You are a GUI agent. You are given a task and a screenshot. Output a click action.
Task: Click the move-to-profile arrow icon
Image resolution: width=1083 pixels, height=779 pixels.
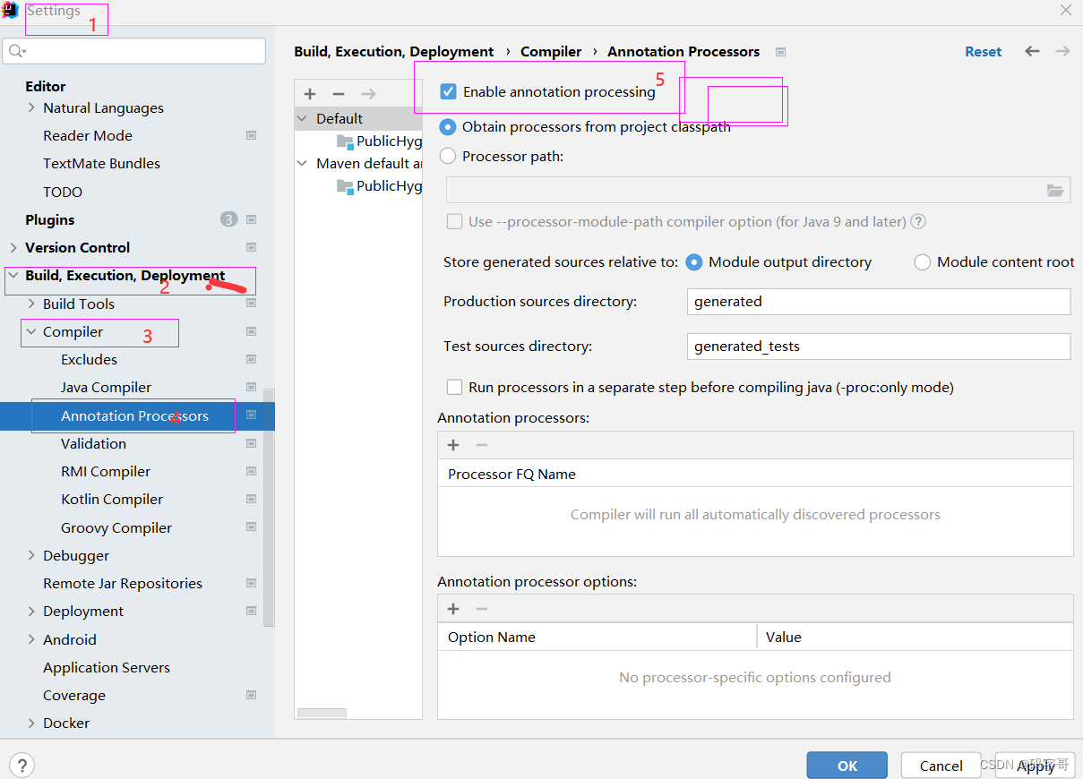pos(368,92)
